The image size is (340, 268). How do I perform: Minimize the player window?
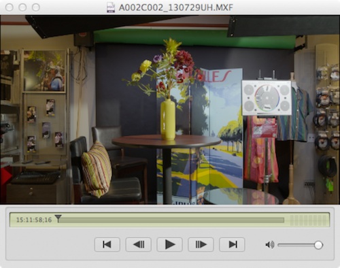click(22, 7)
